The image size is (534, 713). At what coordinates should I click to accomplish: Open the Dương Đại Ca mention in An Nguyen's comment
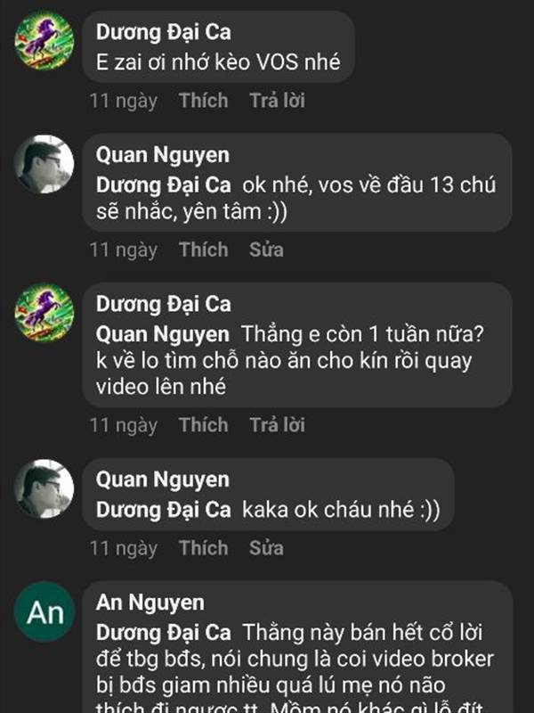164,633
